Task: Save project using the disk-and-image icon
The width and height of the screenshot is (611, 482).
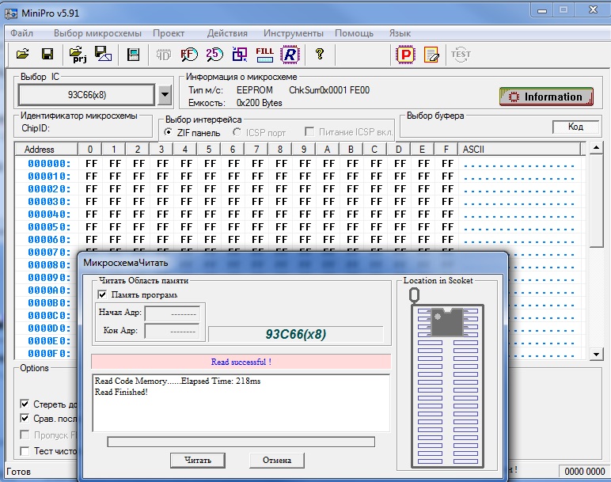Action: click(103, 54)
